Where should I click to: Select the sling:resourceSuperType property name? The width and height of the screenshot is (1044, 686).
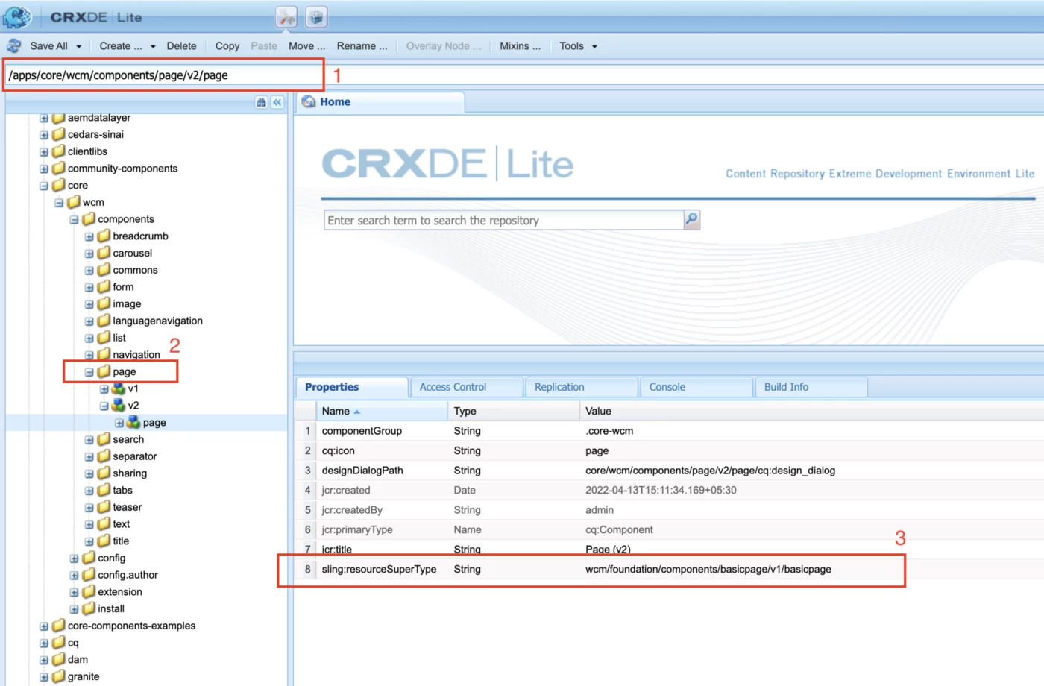pos(379,569)
